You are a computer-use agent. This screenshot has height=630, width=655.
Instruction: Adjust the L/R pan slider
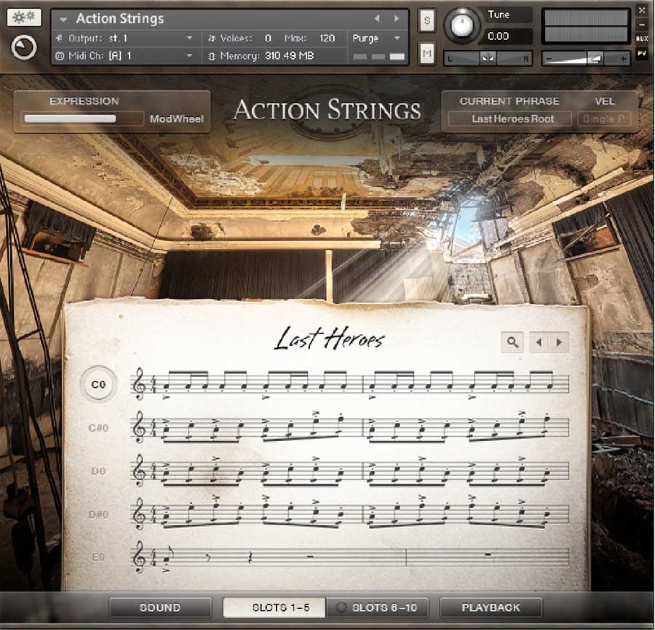[488, 58]
